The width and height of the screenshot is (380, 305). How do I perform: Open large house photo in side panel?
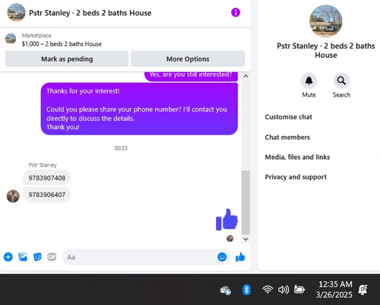326,21
